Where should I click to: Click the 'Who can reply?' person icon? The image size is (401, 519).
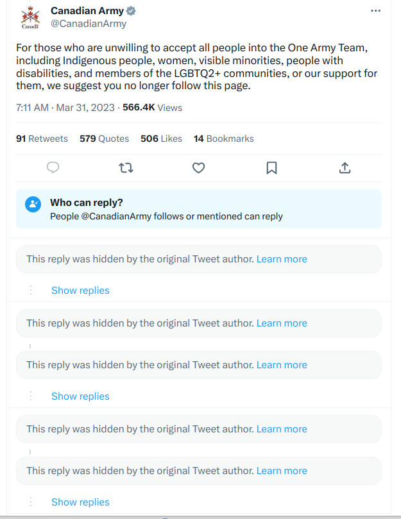click(x=33, y=204)
